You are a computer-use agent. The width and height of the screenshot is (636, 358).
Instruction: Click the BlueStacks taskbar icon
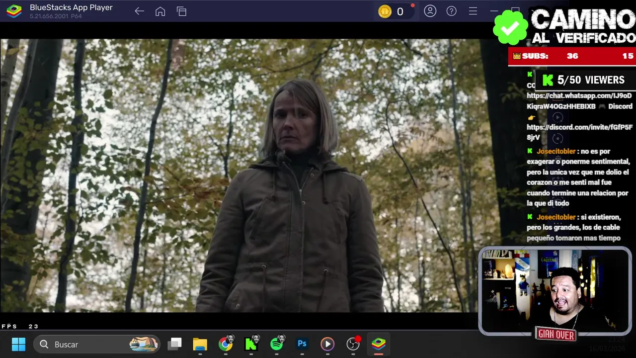point(379,344)
